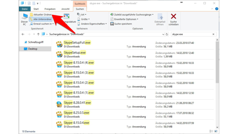The image size is (238, 134).
Task: Open the Größe filter dropdown
Action: 83,19
